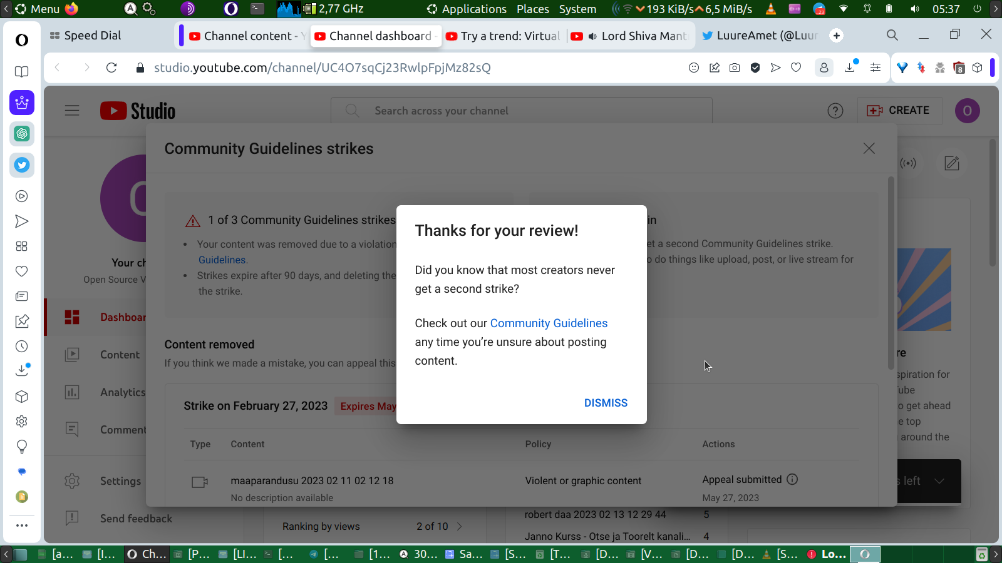Open the channel account avatar menu

pos(967,111)
